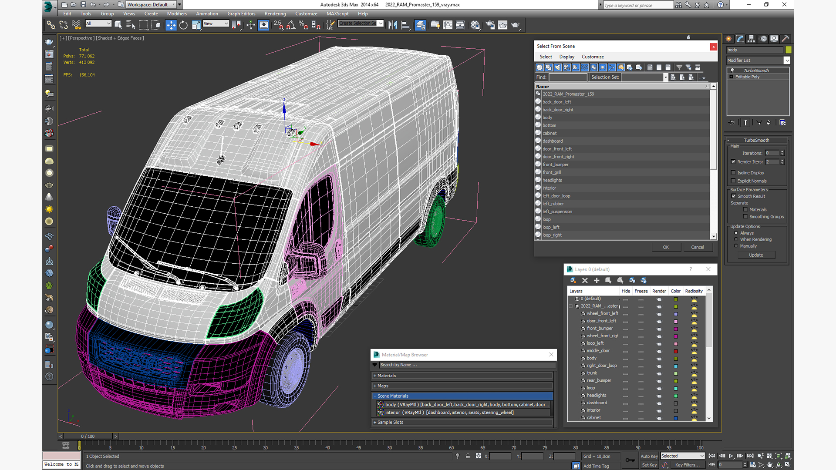Open the Display menu in Select From Scene

click(x=566, y=57)
